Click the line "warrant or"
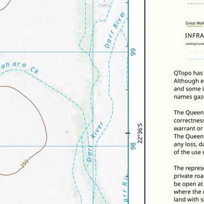 tap(188, 129)
